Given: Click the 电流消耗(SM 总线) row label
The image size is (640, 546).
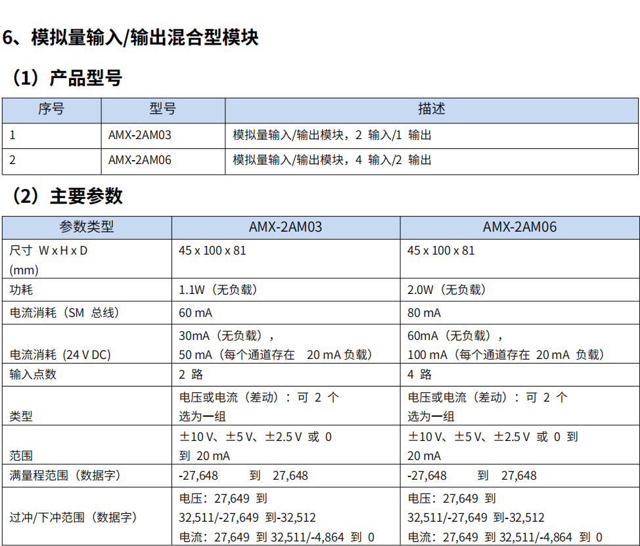Looking at the screenshot, I should tap(64, 314).
